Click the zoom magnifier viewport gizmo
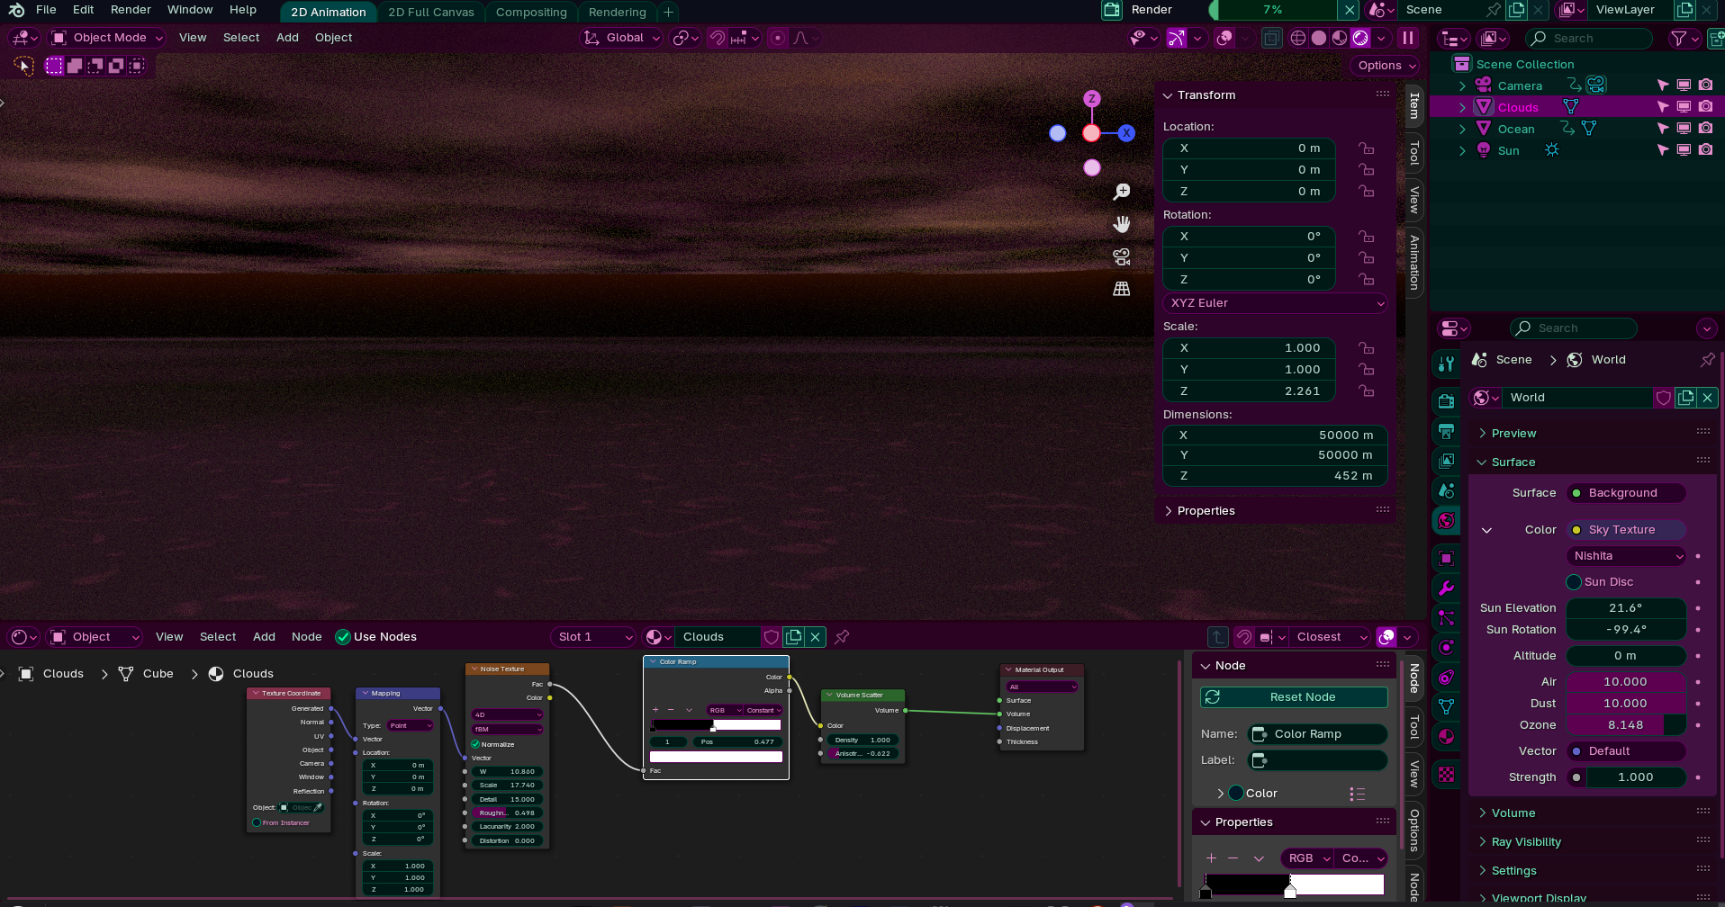This screenshot has width=1725, height=907. [1122, 192]
